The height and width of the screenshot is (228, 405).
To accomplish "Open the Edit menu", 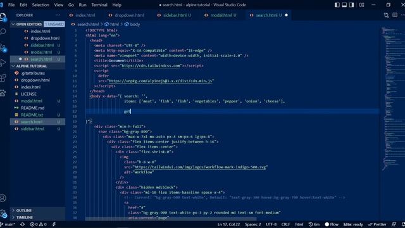I will click(23, 5).
